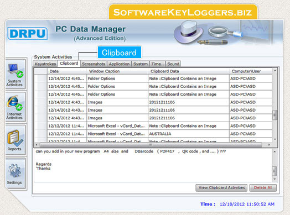This screenshot has height=215, width=290.
Task: Click horizontal scrollbar left arrow
Action: pyautogui.click(x=37, y=145)
